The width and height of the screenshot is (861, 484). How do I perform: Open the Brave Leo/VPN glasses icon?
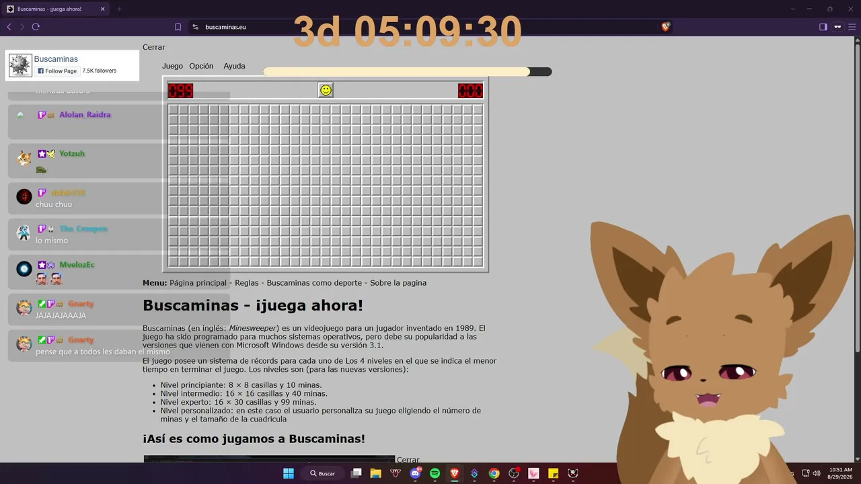[837, 27]
